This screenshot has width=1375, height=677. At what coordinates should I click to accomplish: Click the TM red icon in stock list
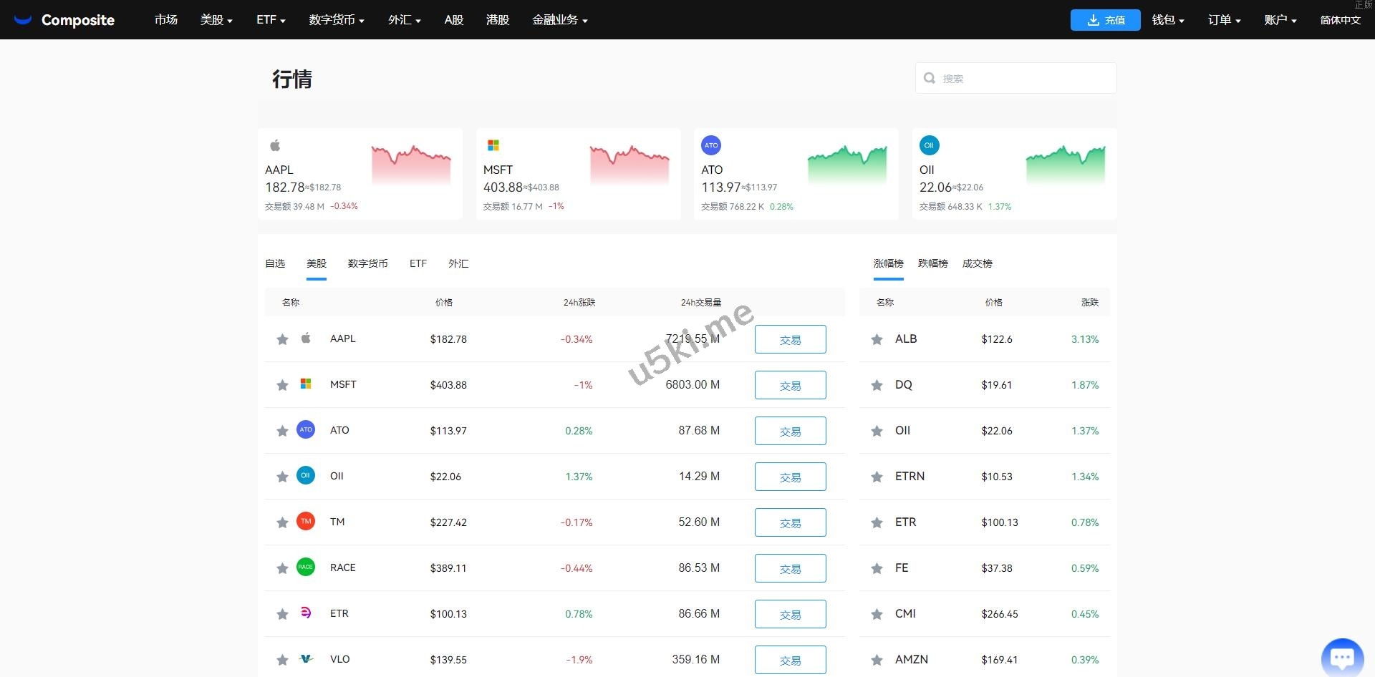306,521
